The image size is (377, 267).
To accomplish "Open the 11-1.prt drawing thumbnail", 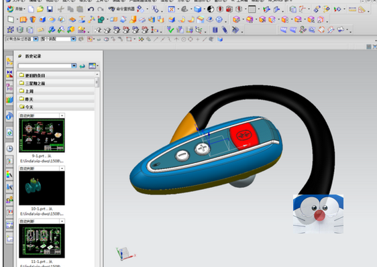I will (42, 241).
